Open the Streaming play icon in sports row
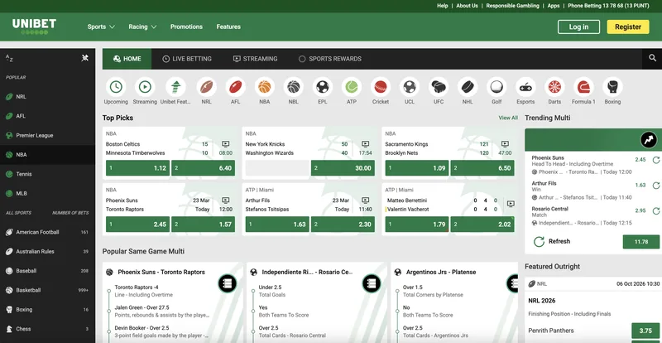Viewport: 662px width, 343px height. pos(145,87)
